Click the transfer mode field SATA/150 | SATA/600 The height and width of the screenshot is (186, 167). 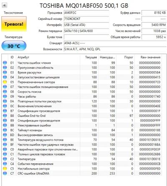point(86,31)
